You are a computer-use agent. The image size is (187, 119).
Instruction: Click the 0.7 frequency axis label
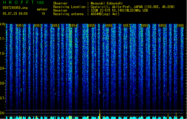[x=2, y=98]
